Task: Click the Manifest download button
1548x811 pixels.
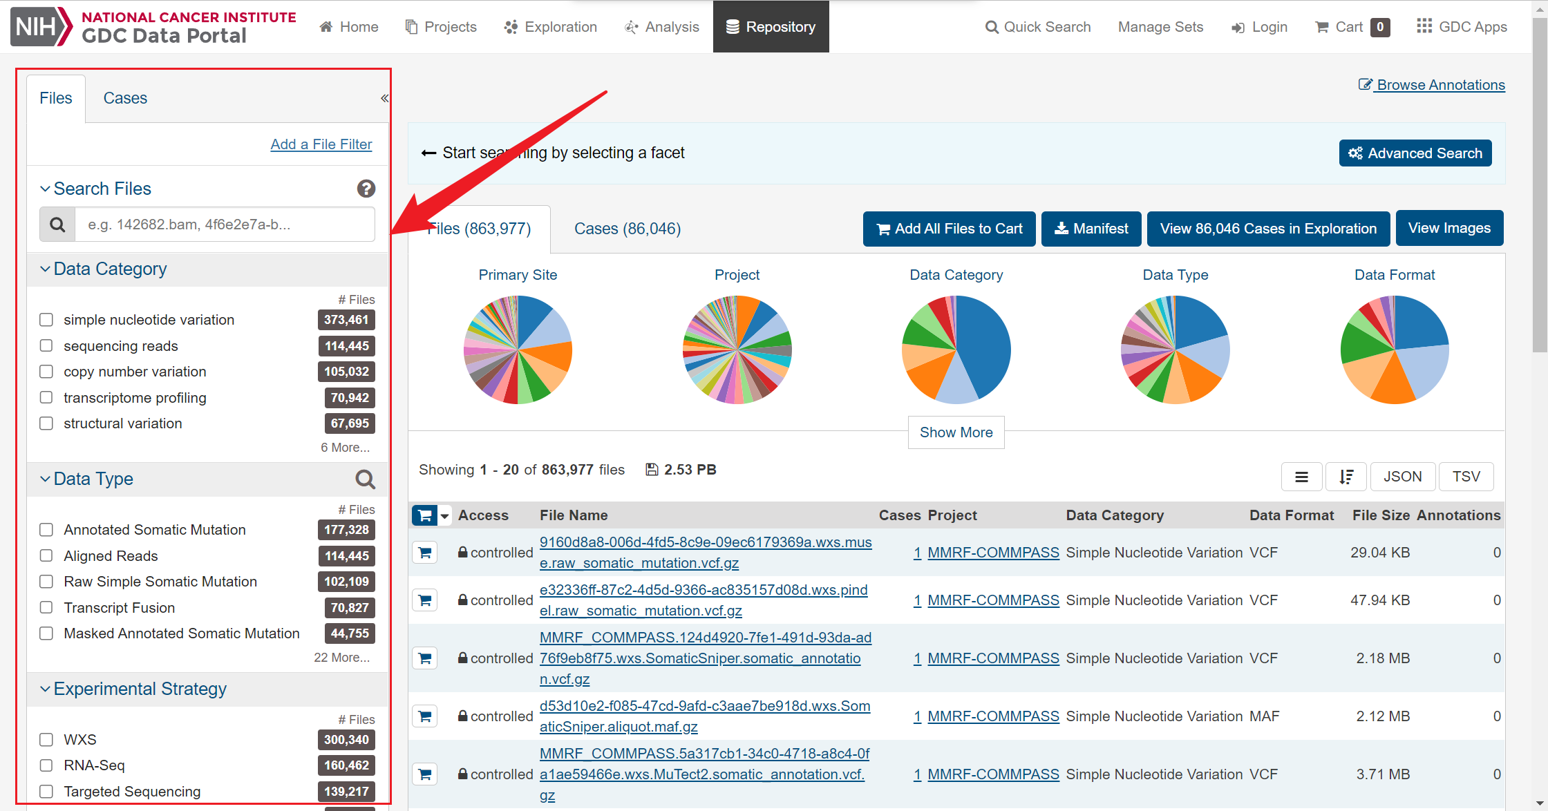Action: (1091, 229)
